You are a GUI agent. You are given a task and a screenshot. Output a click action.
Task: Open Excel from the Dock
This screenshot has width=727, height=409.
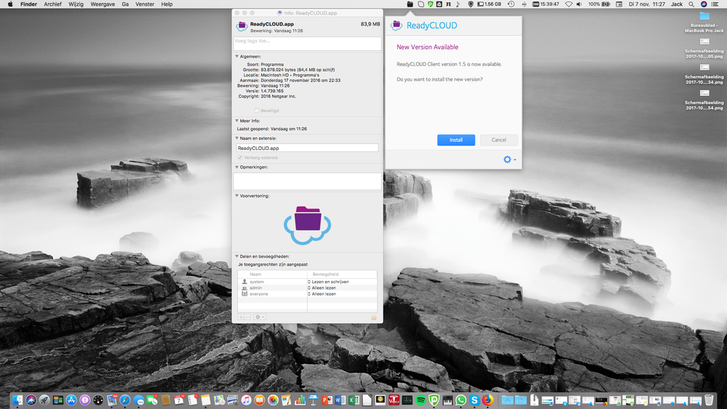pyautogui.click(x=354, y=400)
